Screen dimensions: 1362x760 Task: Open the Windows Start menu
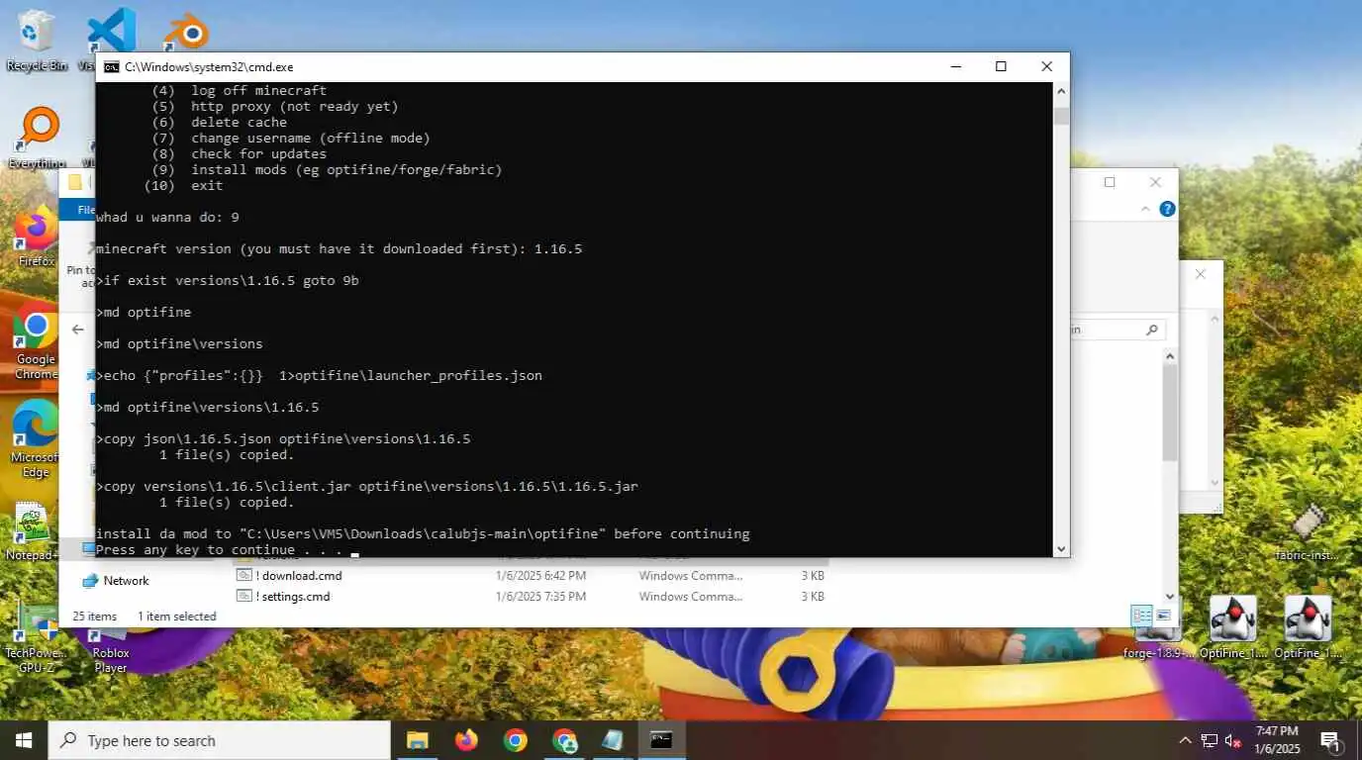point(24,740)
